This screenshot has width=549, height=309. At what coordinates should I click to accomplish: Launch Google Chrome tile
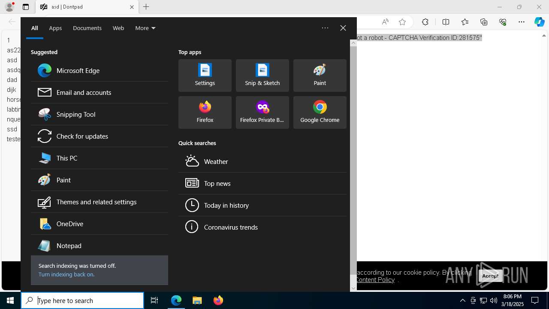[x=320, y=112]
